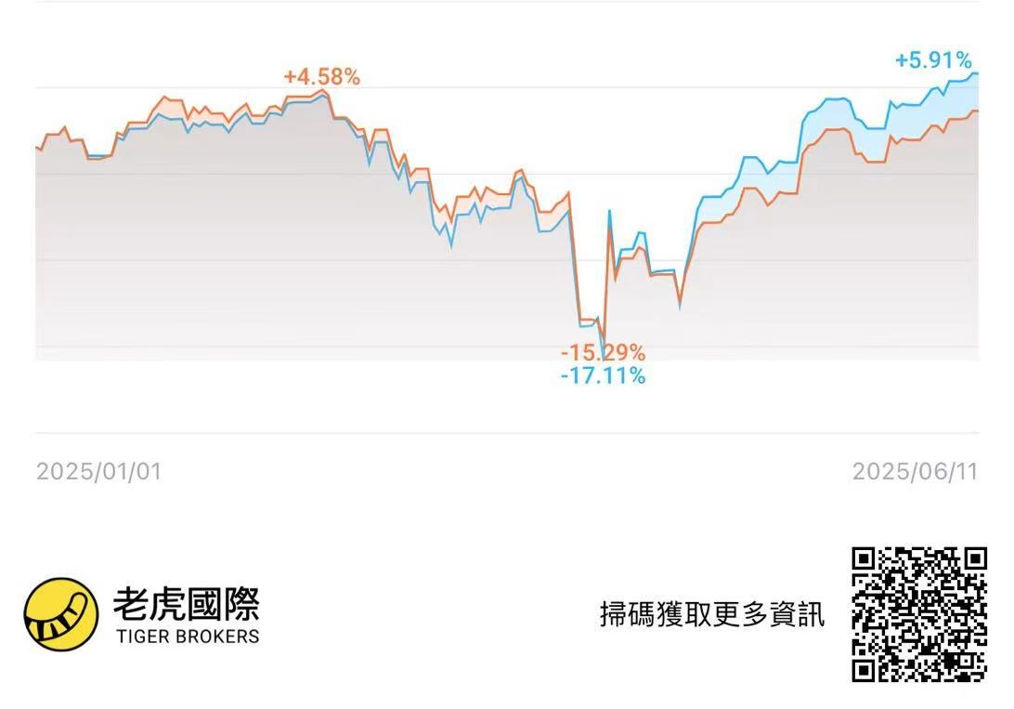The height and width of the screenshot is (709, 1014).
Task: Click the blue spike right after the trough
Action: click(x=609, y=212)
